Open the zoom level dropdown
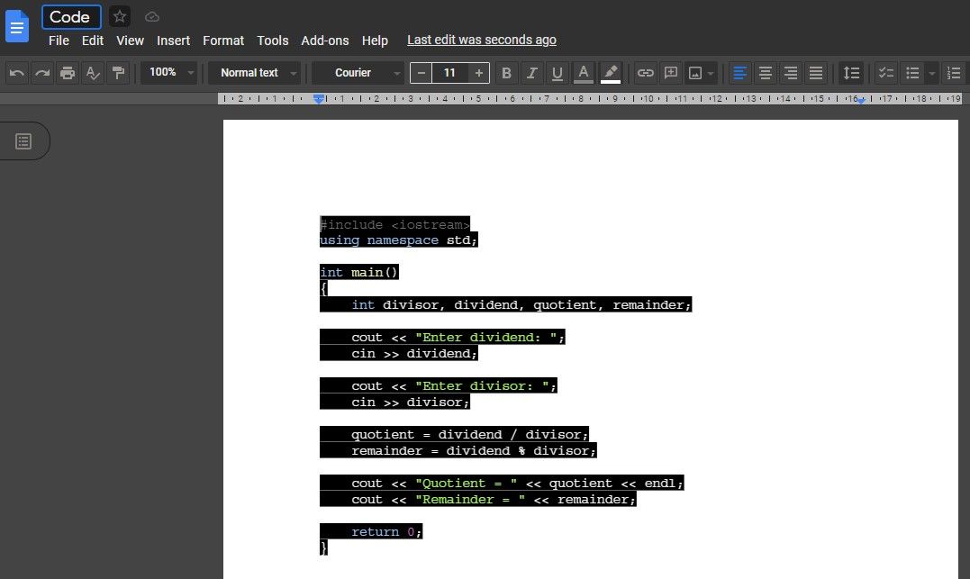970x579 pixels. click(168, 73)
